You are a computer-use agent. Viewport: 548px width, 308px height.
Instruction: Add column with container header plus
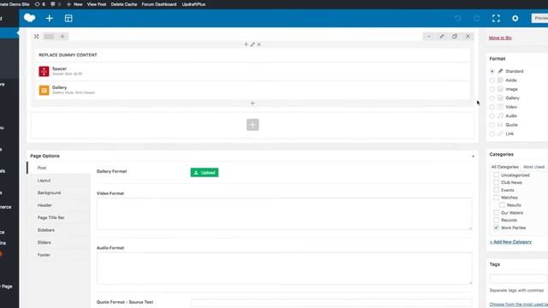click(63, 36)
